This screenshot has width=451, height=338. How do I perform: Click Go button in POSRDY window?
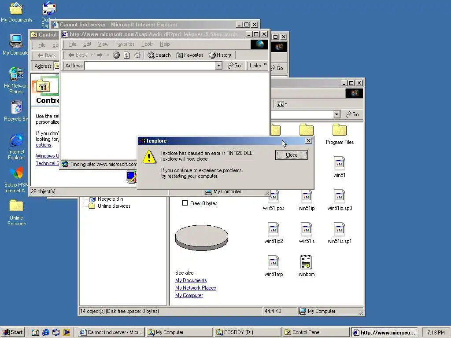pos(352,114)
